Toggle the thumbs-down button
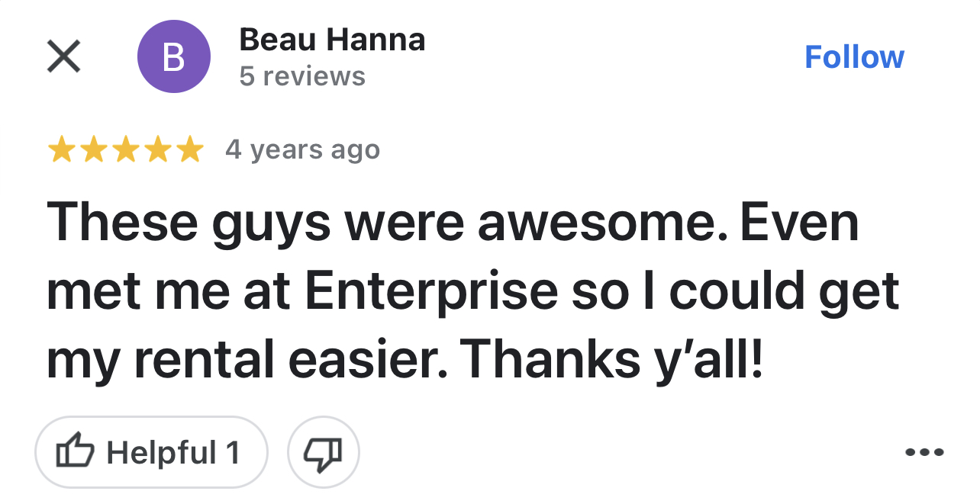Screen dimensions: 980x504 point(324,452)
